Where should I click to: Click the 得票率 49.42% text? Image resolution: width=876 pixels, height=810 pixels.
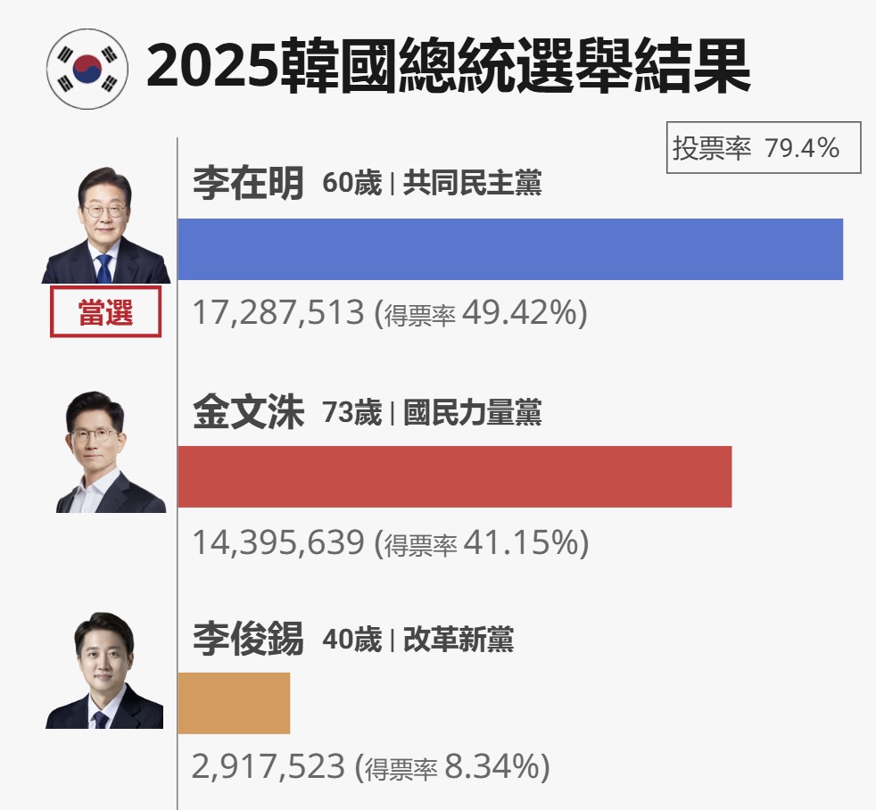(481, 313)
